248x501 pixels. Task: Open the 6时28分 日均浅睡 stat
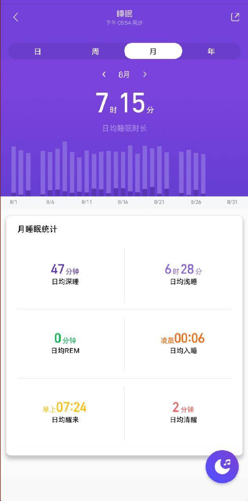(x=183, y=274)
